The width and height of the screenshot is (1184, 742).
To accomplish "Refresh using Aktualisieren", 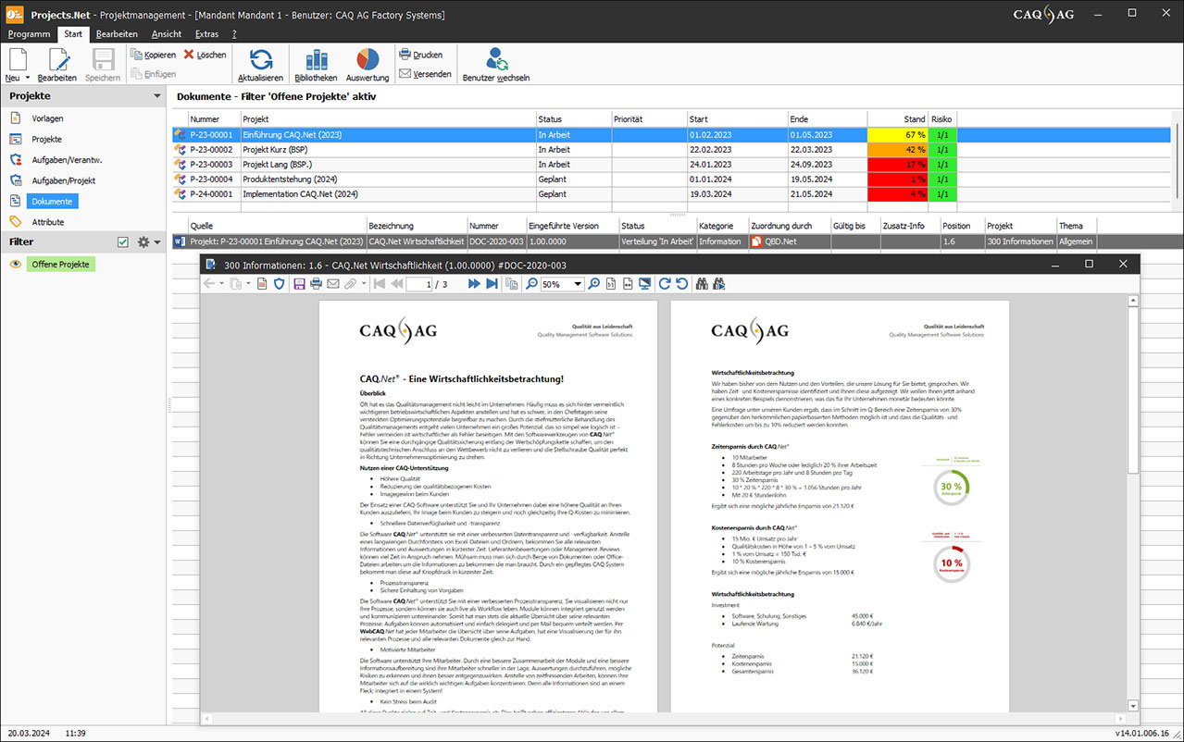I will [260, 65].
